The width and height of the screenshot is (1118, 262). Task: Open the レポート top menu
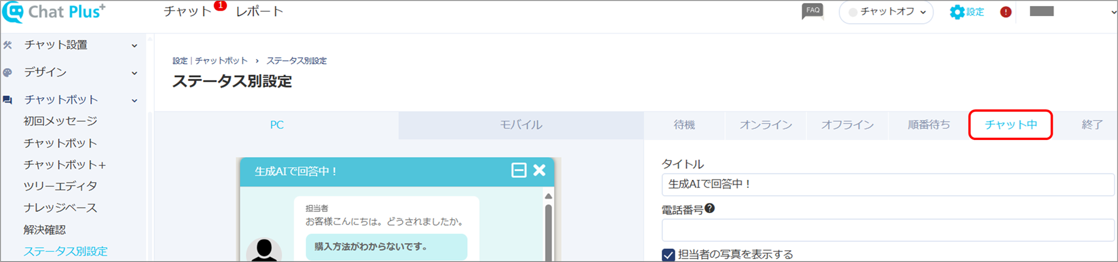(x=260, y=11)
